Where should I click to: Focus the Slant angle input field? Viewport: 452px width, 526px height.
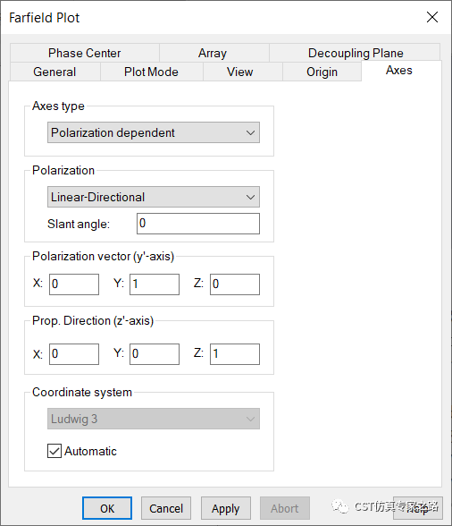[198, 224]
